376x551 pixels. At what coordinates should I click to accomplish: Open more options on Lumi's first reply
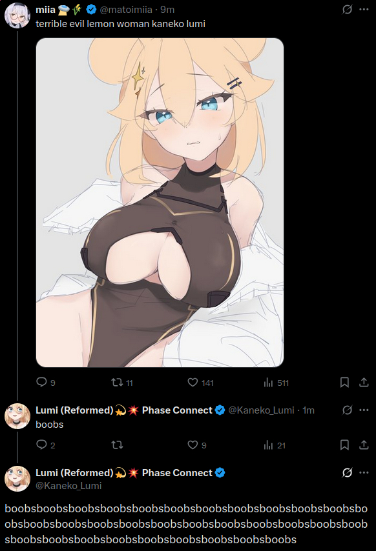click(x=364, y=410)
